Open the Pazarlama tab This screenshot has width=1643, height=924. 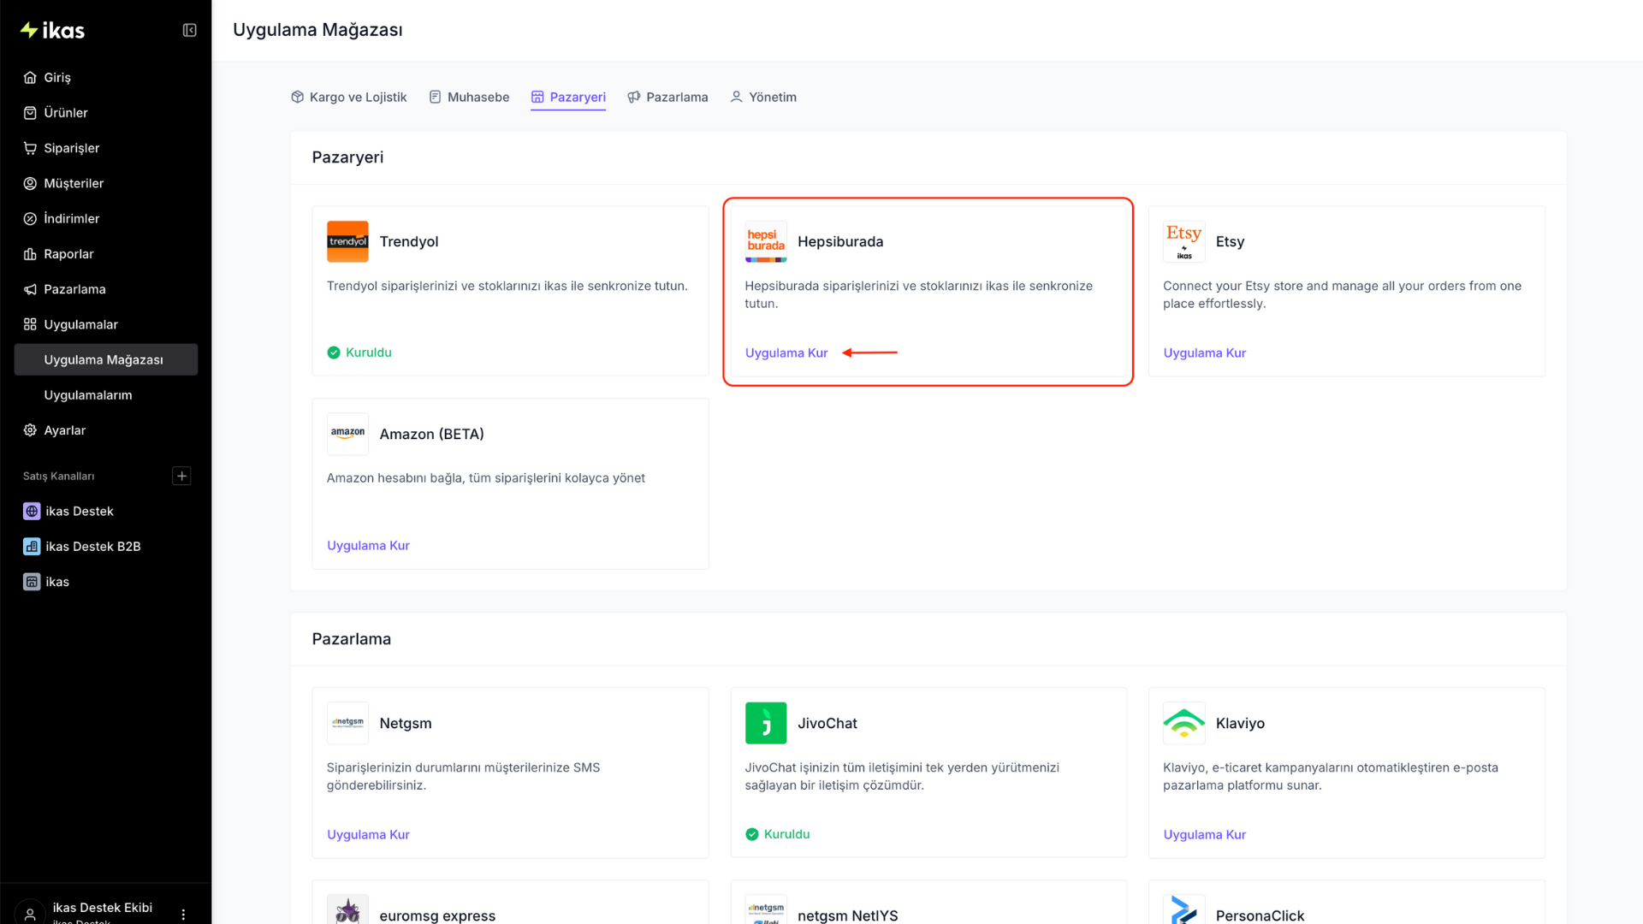pyautogui.click(x=667, y=98)
